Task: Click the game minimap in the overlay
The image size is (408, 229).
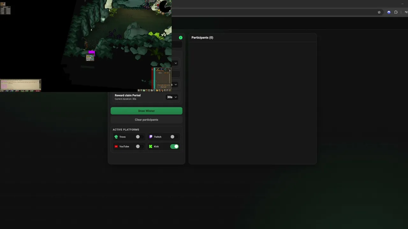Action: (x=165, y=6)
